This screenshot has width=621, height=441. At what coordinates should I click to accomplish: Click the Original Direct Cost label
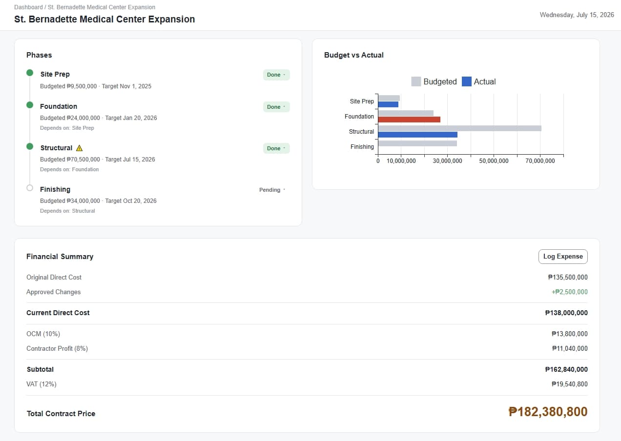tap(54, 277)
